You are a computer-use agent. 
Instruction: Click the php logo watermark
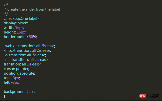[x=142, y=96]
